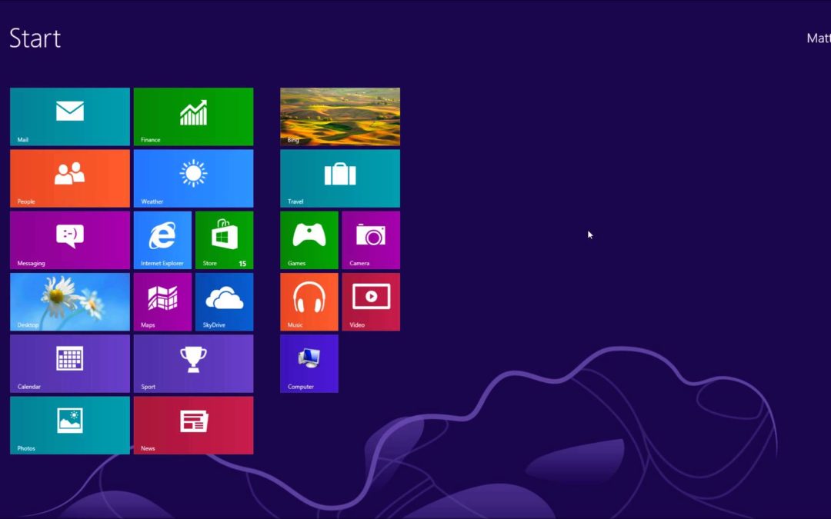This screenshot has height=519, width=831.
Task: Launch Internet Explorer tile
Action: coord(162,240)
